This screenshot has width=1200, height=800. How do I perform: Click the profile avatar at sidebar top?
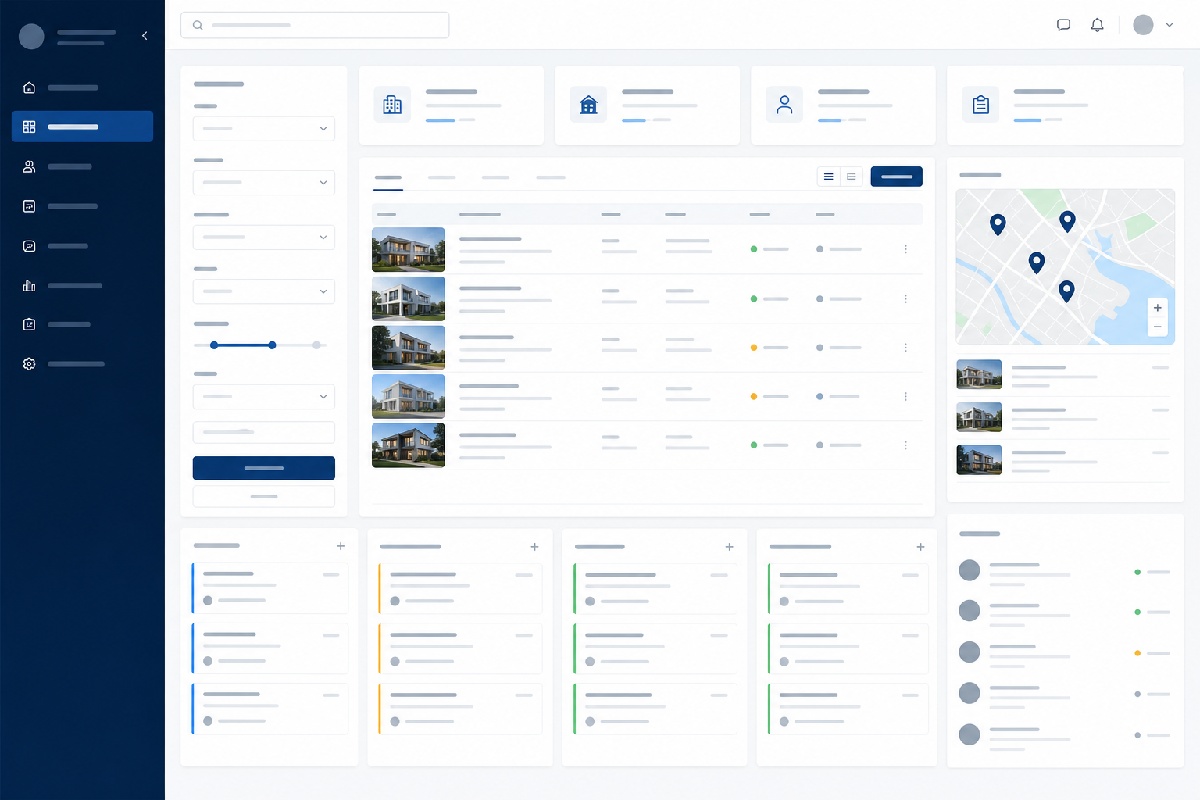coord(31,36)
